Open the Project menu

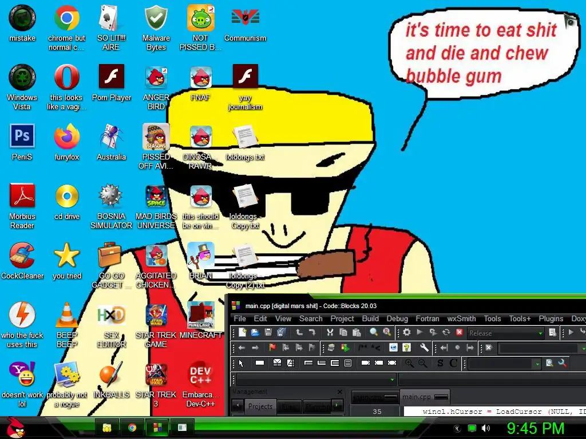click(x=342, y=318)
